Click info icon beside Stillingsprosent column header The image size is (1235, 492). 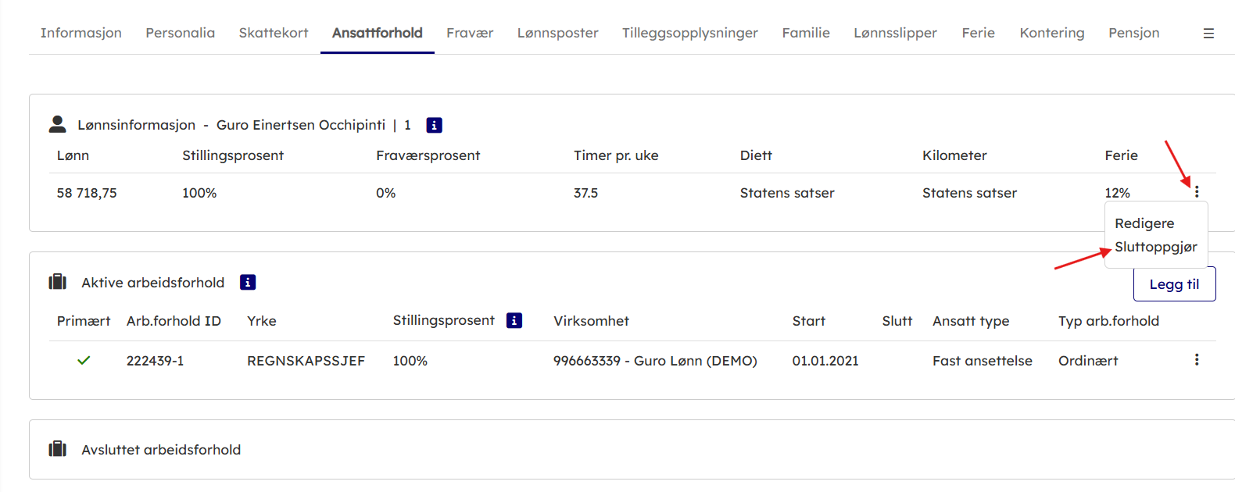tap(514, 321)
